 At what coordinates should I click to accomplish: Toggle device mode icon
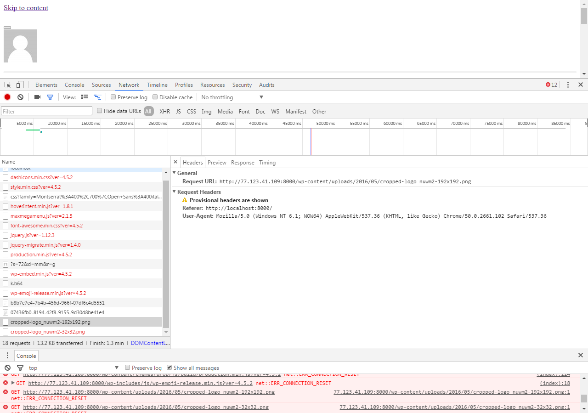point(20,85)
